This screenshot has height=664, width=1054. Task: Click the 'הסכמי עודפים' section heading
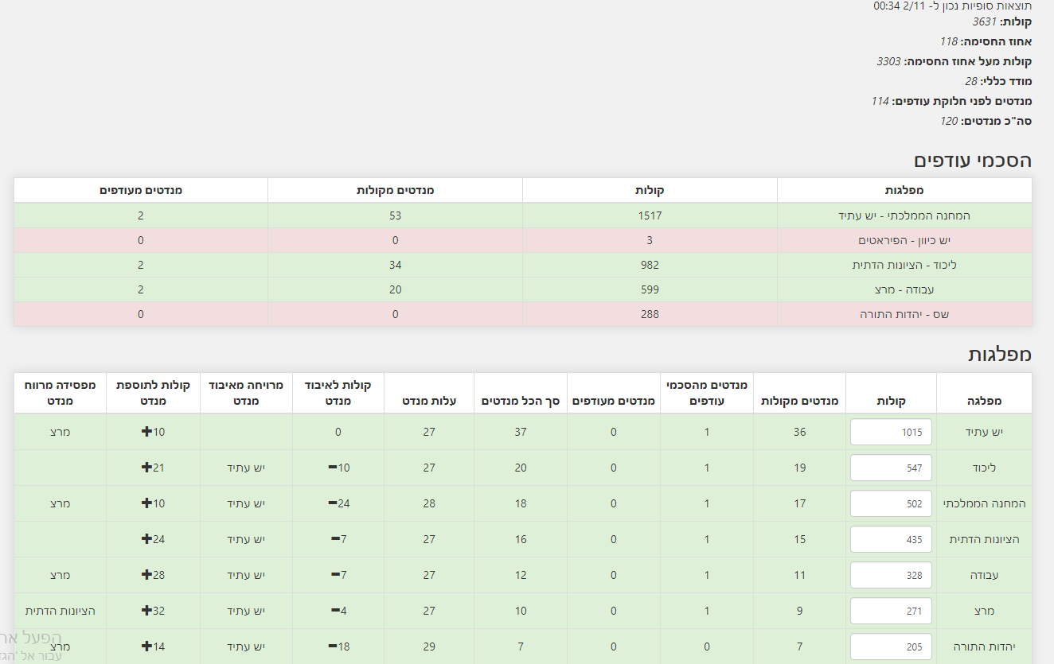tap(973, 160)
